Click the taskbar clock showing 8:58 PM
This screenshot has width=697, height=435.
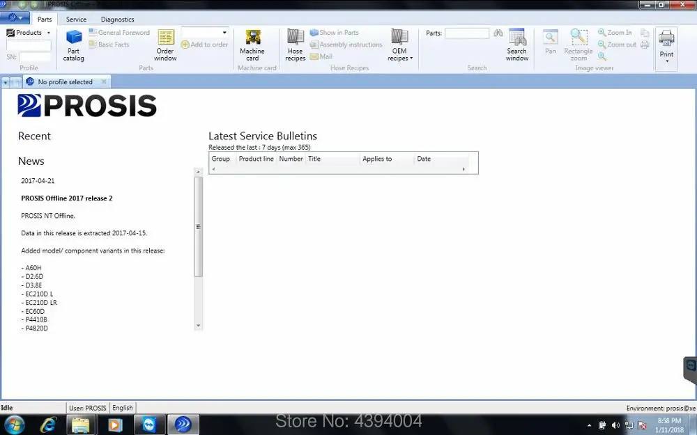tap(669, 425)
